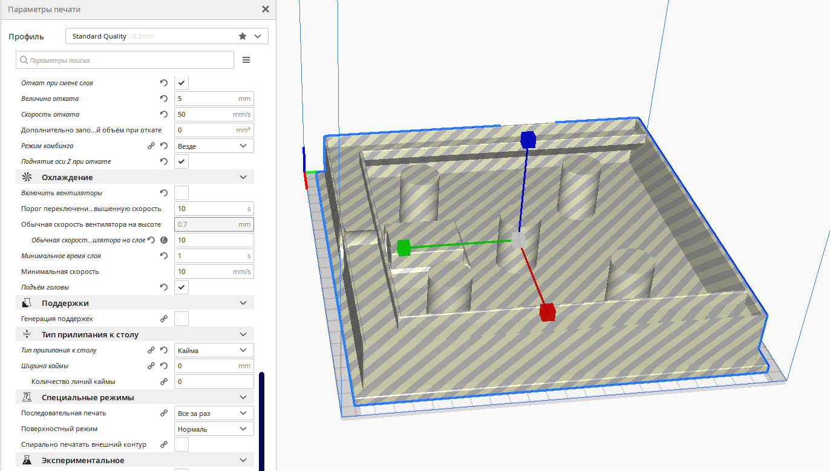The width and height of the screenshot is (830, 471).
Task: Click the link icon for 'Ширина каймы'
Action: pos(151,366)
